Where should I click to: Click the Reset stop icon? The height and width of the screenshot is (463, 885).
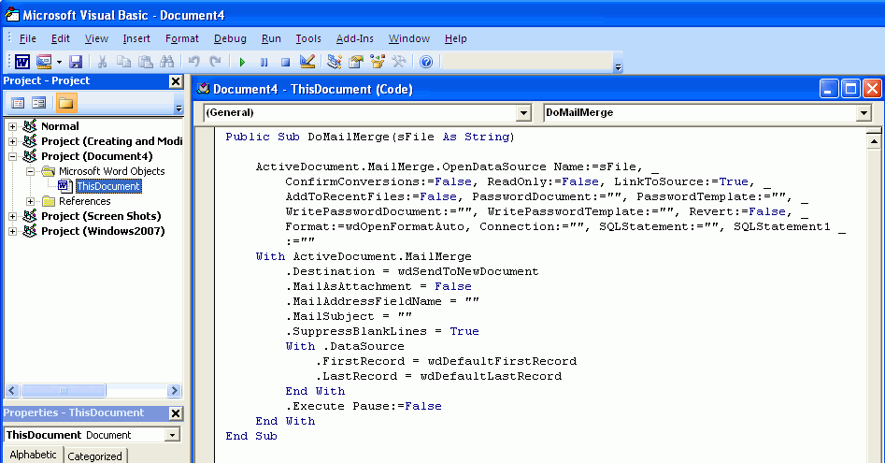285,62
